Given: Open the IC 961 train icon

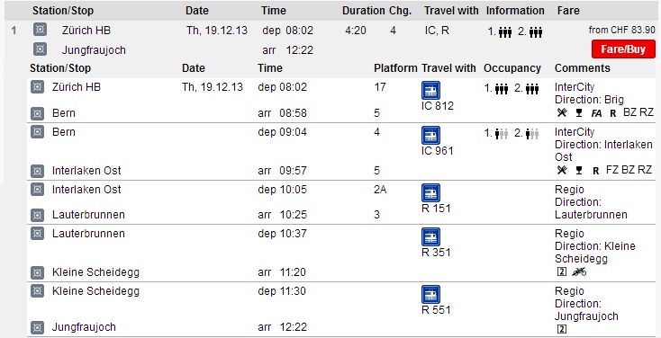Looking at the screenshot, I should coord(430,135).
